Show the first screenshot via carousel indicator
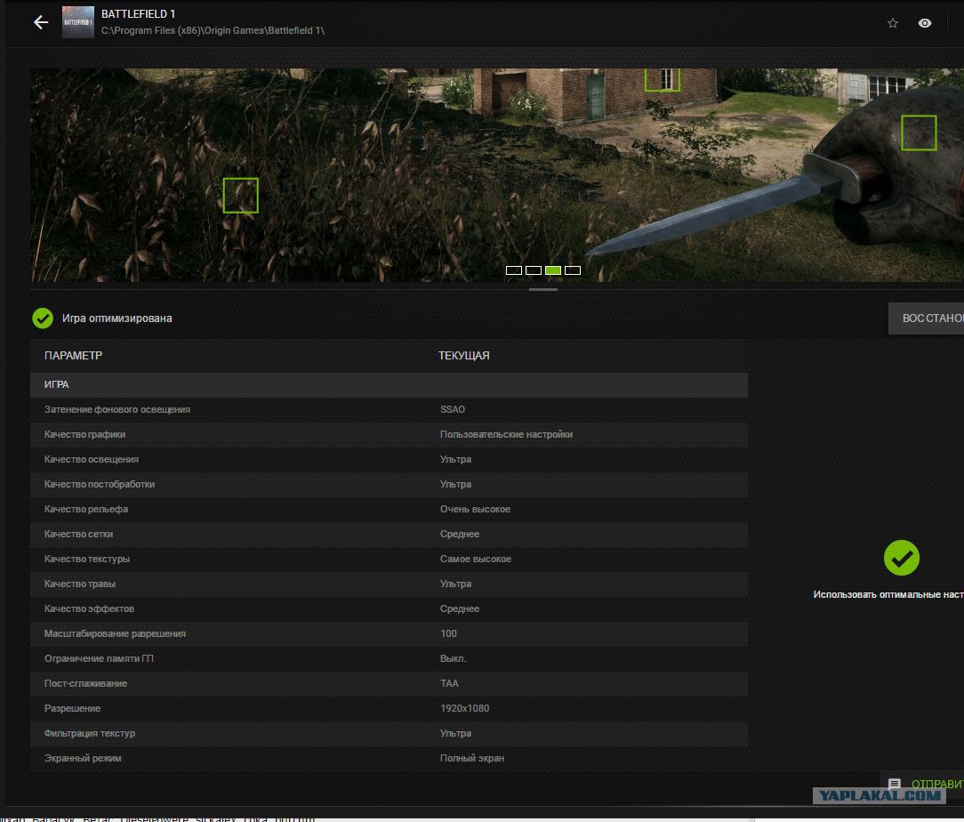This screenshot has height=822, width=964. pos(514,270)
